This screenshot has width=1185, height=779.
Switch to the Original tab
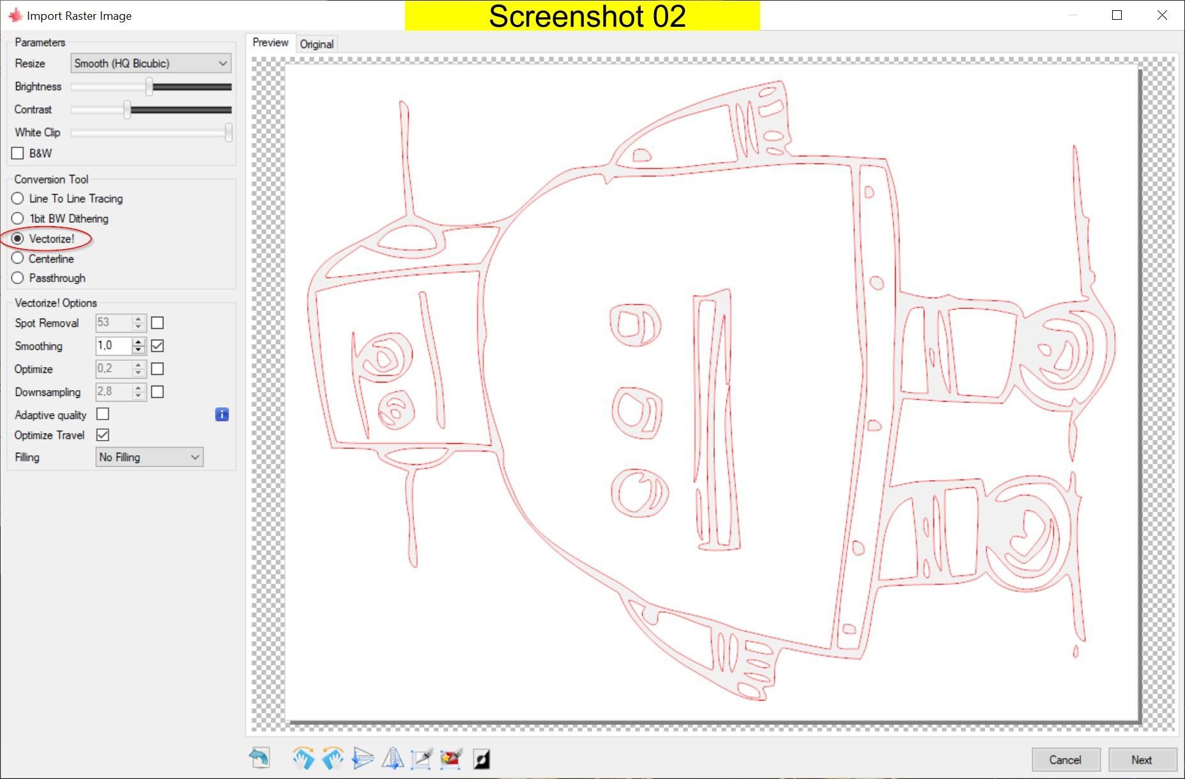(x=317, y=43)
